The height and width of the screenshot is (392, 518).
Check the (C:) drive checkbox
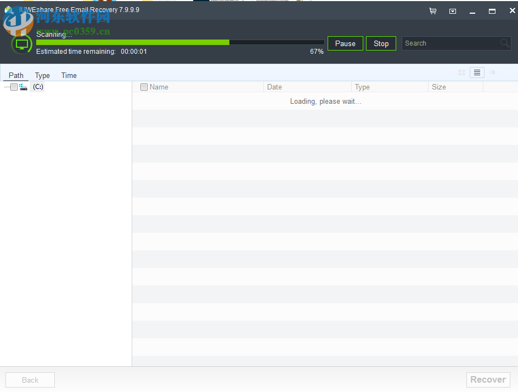click(x=14, y=86)
